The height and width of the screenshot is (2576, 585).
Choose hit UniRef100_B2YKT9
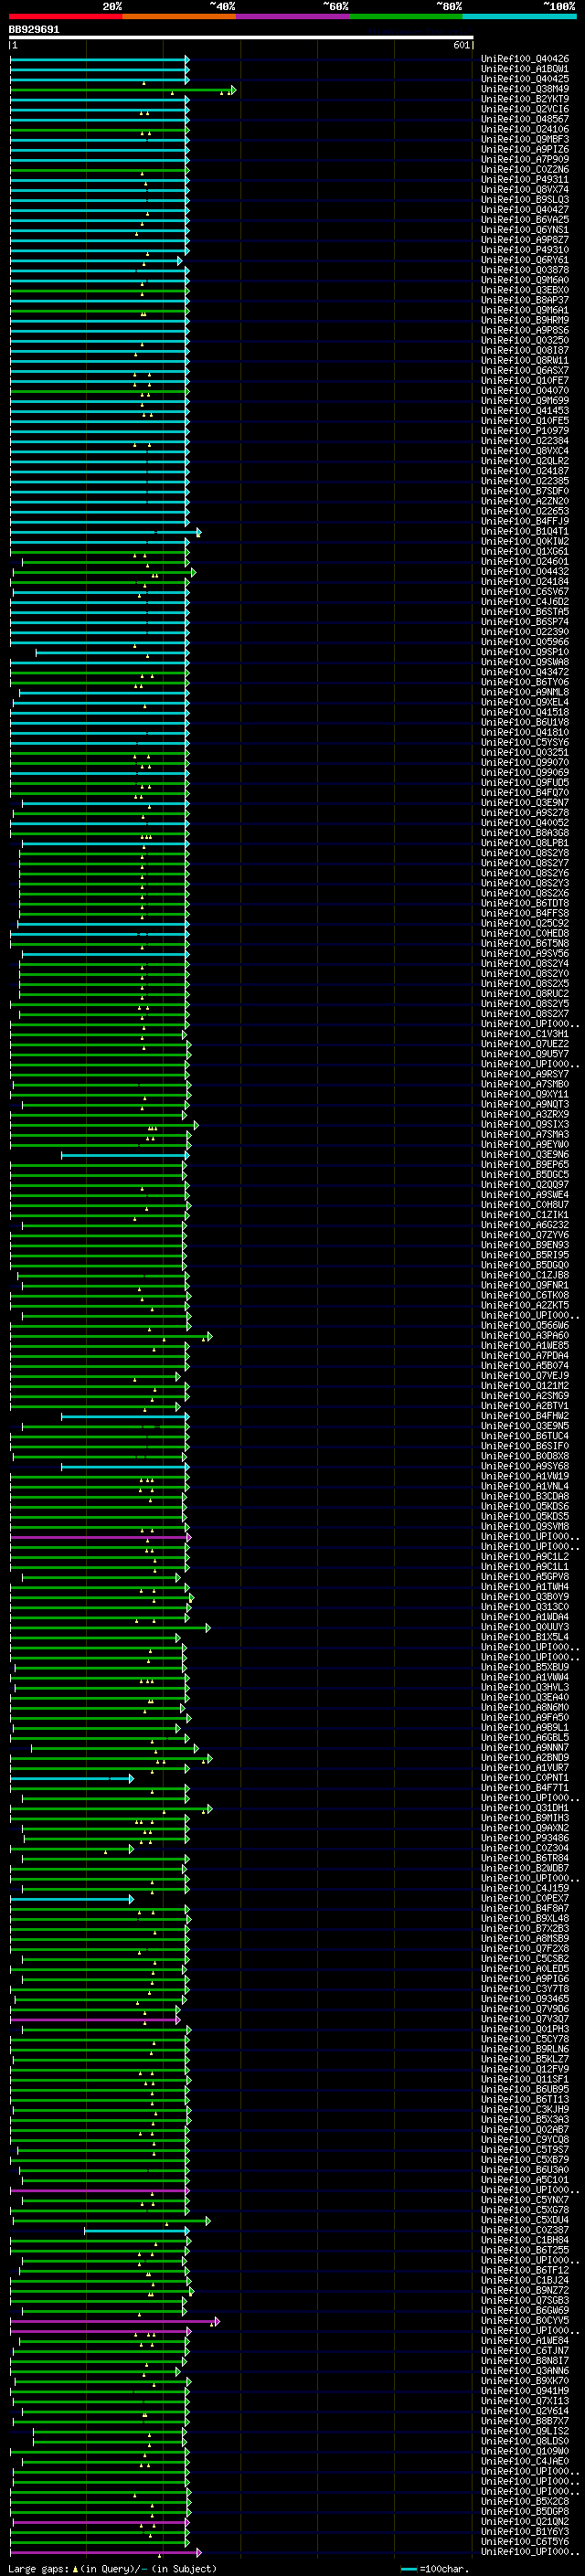(x=525, y=99)
